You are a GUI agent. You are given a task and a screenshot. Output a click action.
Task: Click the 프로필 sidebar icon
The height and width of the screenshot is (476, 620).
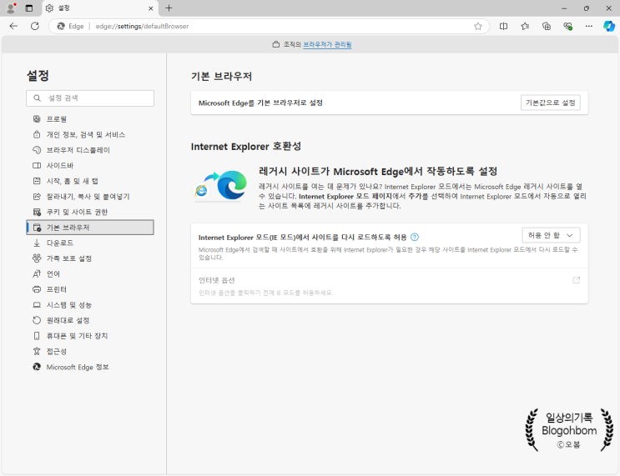pyautogui.click(x=37, y=119)
